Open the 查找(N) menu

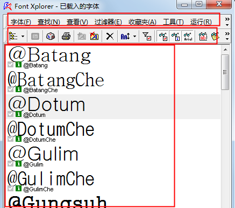pyautogui.click(x=49, y=22)
